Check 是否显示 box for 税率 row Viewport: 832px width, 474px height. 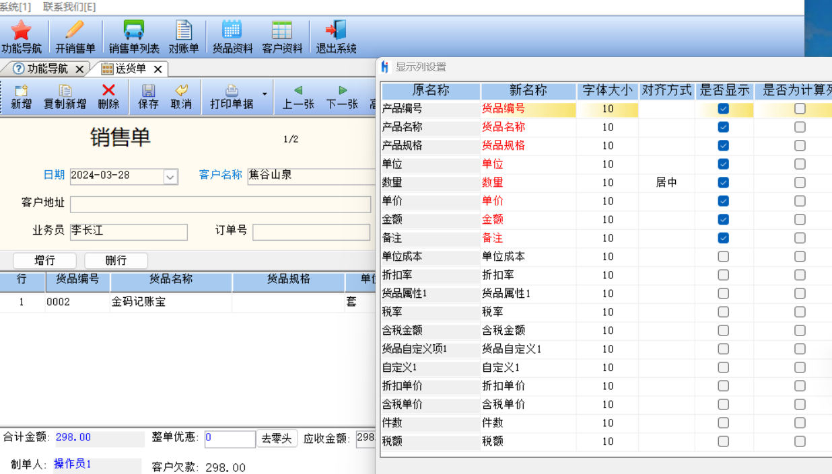723,312
